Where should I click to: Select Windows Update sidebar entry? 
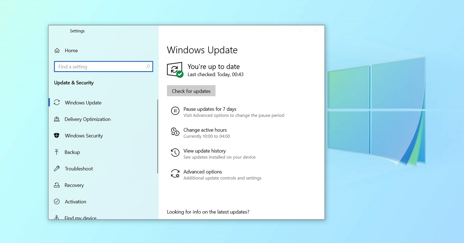(x=83, y=103)
